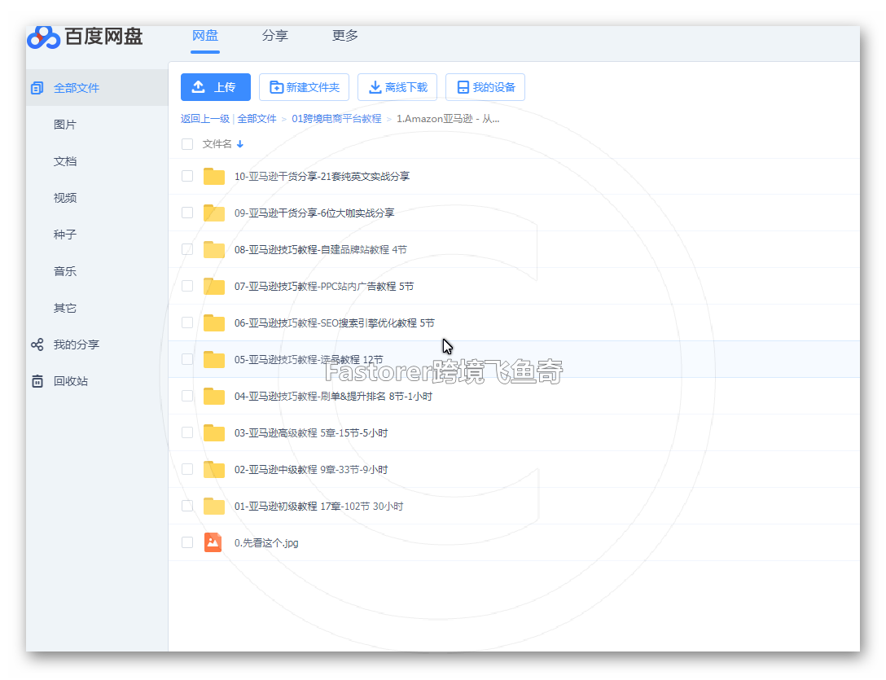Click folder icon for 03-亚马逊高级教程
The height and width of the screenshot is (680, 886).
click(214, 432)
